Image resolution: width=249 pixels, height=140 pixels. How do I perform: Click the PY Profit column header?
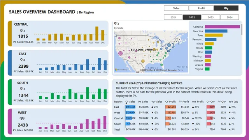pos(184,101)
